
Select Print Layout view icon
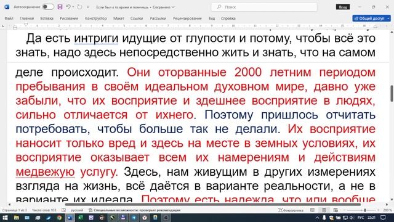click(324, 210)
